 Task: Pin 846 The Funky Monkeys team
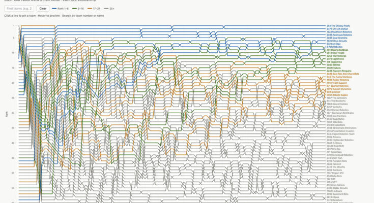coord(339,77)
